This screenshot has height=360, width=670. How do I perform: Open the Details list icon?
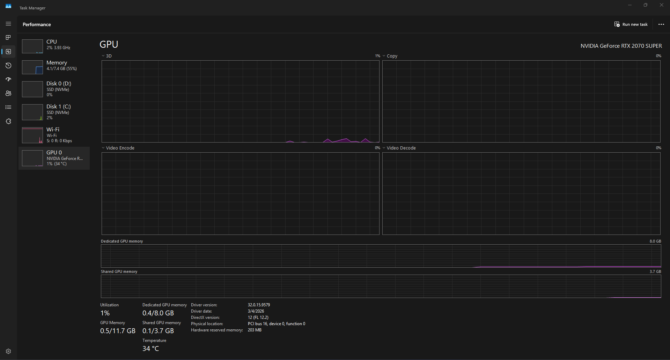point(8,107)
